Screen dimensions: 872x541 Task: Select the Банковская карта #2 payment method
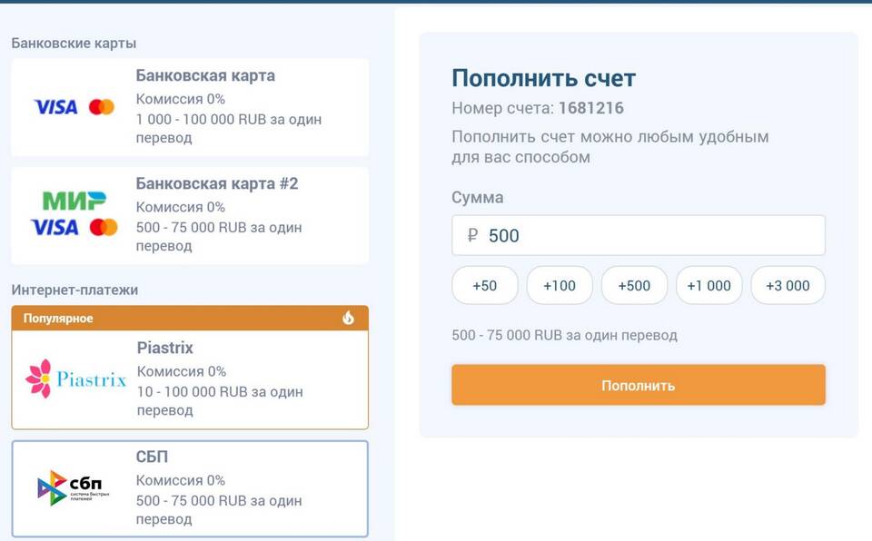pyautogui.click(x=190, y=216)
